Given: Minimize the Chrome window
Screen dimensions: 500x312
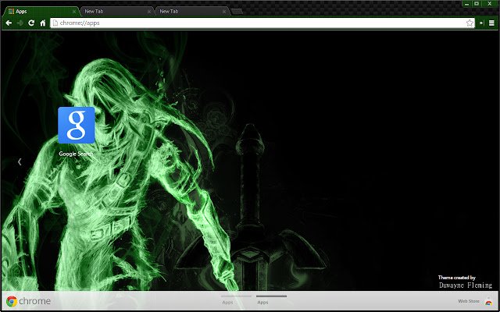Looking at the screenshot, I should (466, 3).
